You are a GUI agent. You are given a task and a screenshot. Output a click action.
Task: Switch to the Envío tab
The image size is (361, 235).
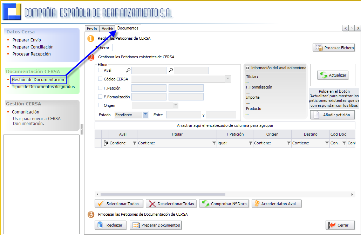coord(92,28)
